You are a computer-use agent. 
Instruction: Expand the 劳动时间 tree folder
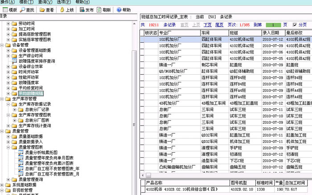tap(8, 23)
